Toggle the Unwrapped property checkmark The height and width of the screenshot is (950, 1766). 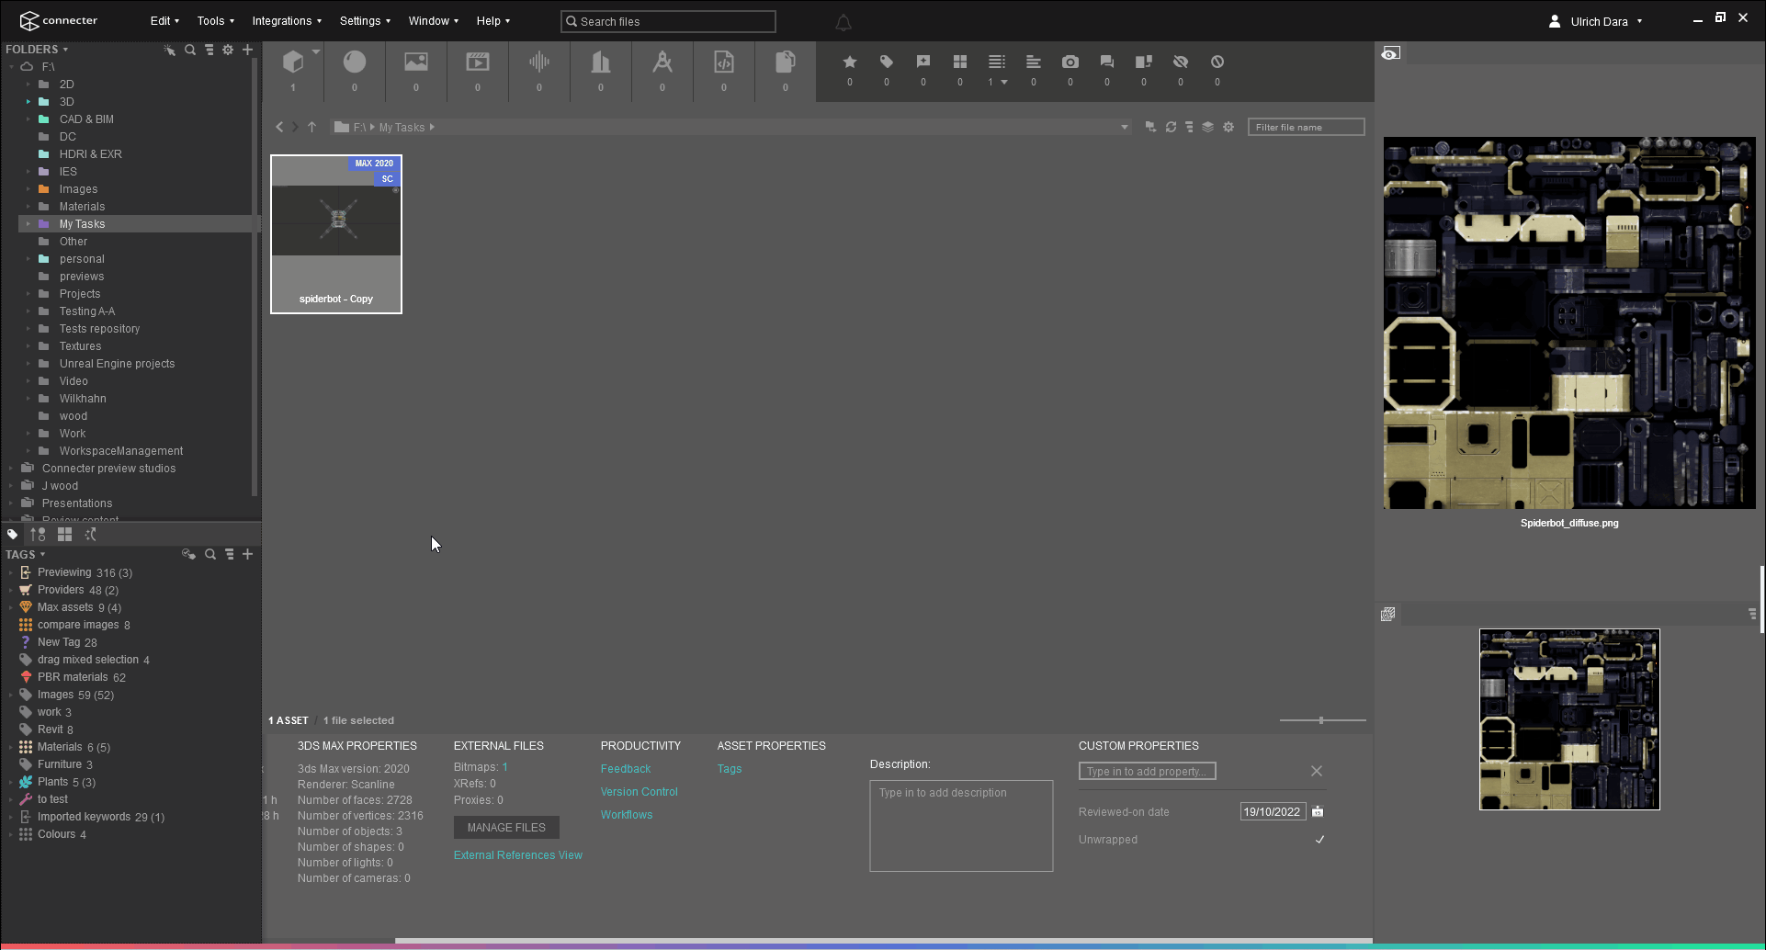pos(1319,839)
